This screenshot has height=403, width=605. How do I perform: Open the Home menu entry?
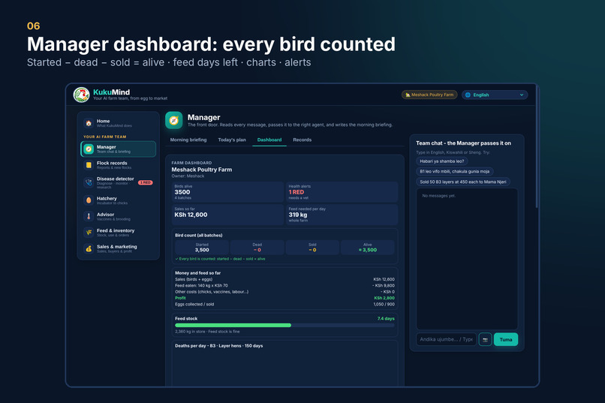[118, 123]
